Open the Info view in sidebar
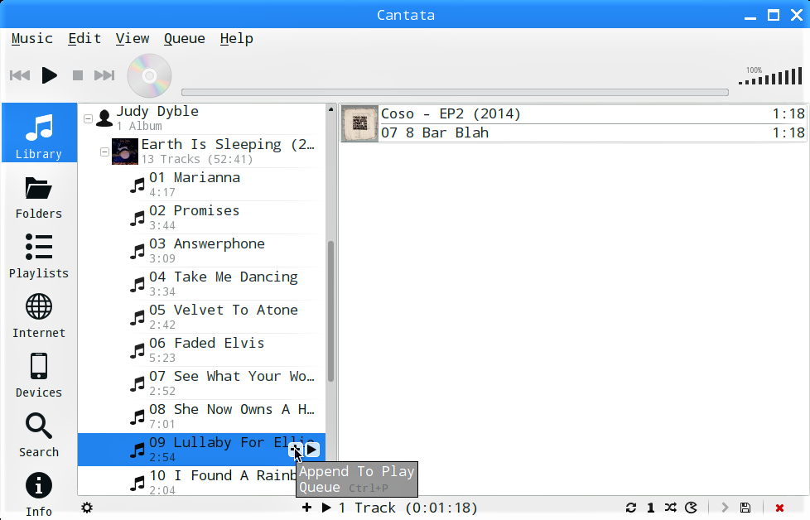 (x=39, y=494)
